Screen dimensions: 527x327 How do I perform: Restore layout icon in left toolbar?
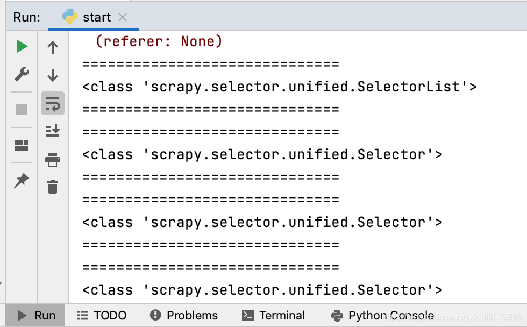coord(22,145)
